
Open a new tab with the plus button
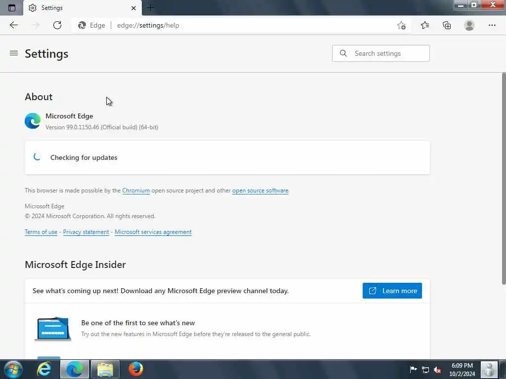150,7
